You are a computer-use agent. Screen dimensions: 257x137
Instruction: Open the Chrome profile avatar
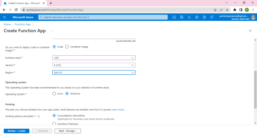click(247, 10)
